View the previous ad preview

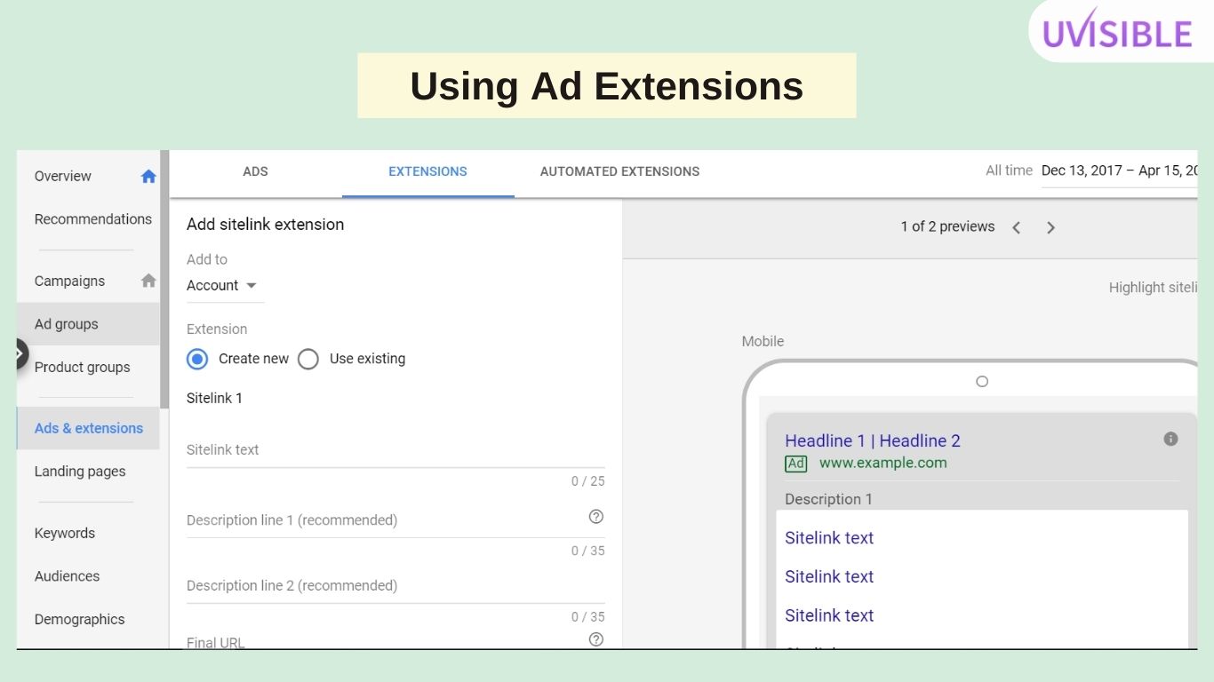pyautogui.click(x=1016, y=227)
